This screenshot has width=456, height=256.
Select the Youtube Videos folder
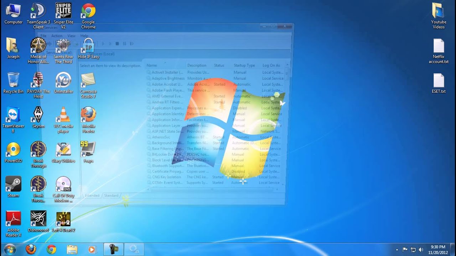pyautogui.click(x=439, y=16)
